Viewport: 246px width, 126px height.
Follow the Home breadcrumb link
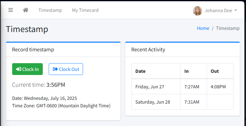click(203, 28)
